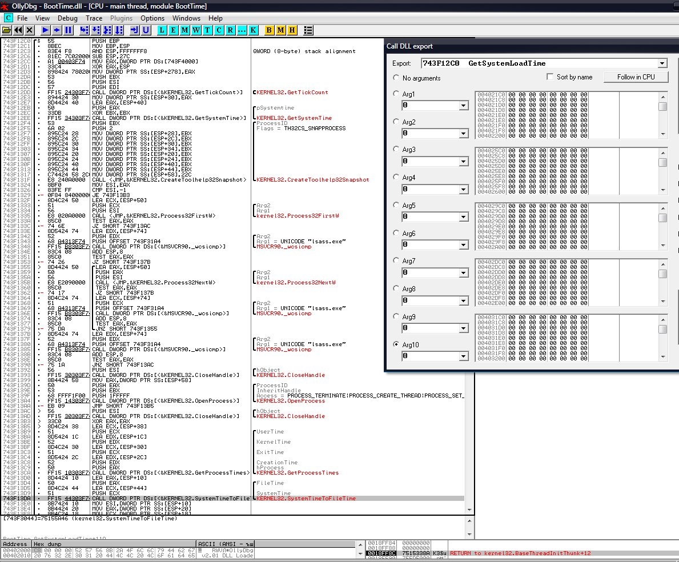Enable the Sort by name checkbox
This screenshot has width=679, height=562.
pos(550,77)
